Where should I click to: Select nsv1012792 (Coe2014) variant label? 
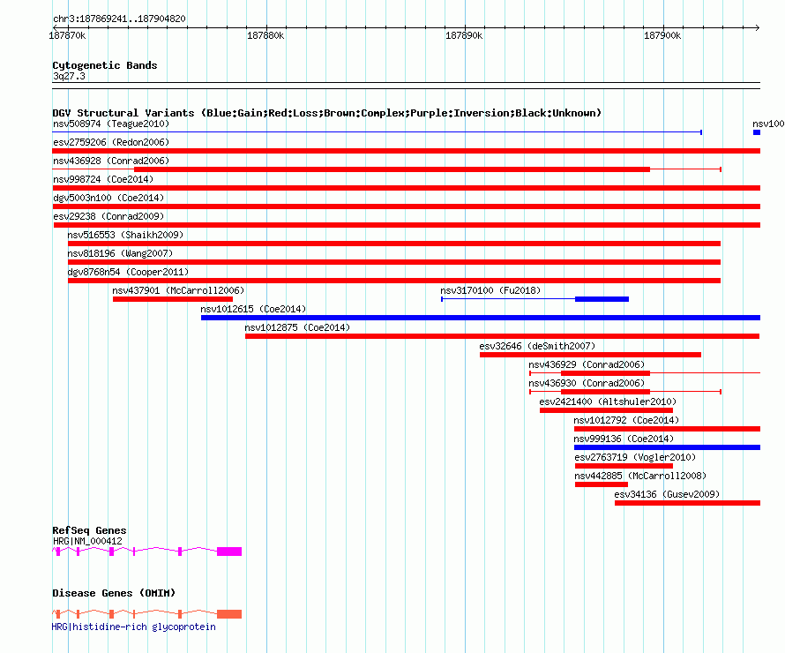tap(626, 420)
